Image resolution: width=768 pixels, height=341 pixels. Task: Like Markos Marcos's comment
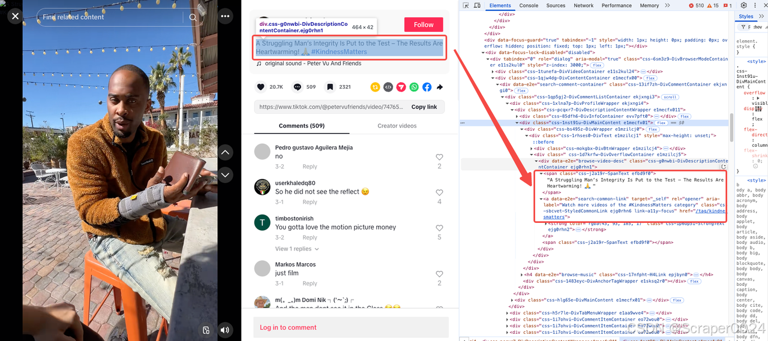tap(439, 274)
